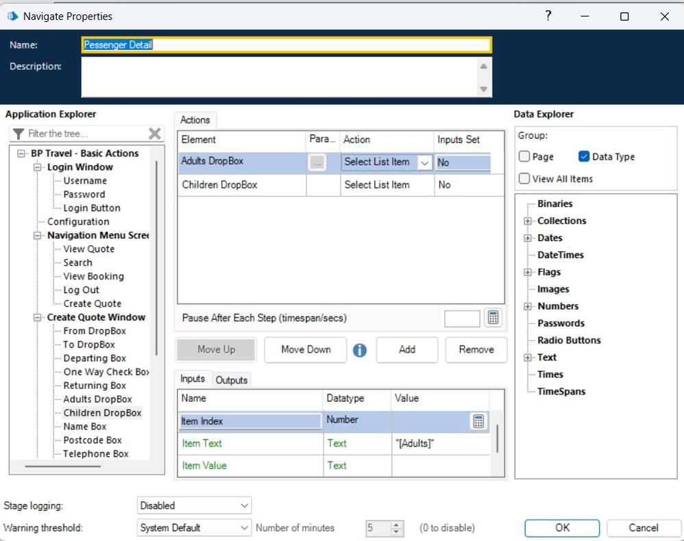Click the help question mark in title bar
Screen dimensions: 684x541
coord(548,16)
